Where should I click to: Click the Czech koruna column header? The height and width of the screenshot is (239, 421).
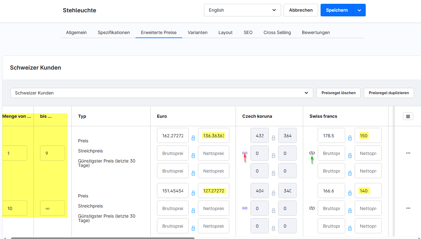point(257,116)
